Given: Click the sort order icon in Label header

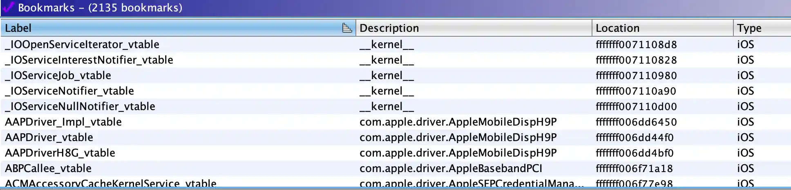Looking at the screenshot, I should [346, 28].
